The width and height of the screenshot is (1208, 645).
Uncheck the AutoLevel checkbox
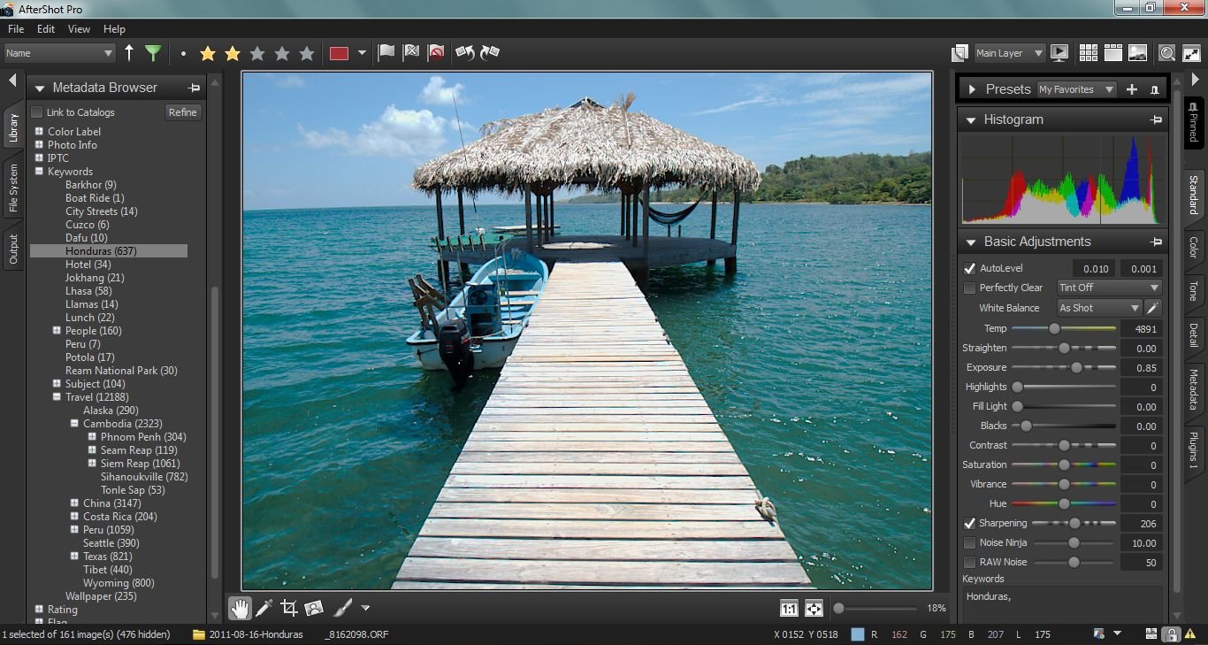click(x=969, y=268)
